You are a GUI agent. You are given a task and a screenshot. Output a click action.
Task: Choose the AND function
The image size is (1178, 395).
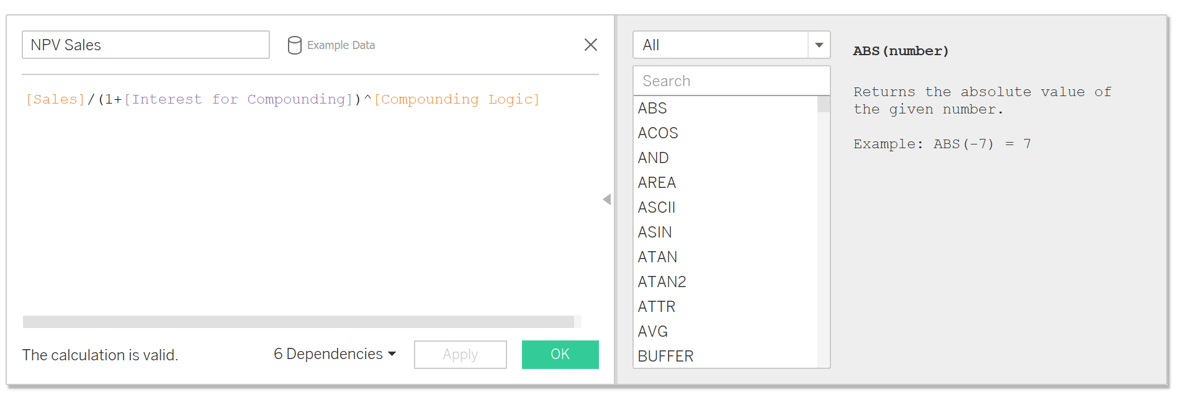tap(654, 158)
